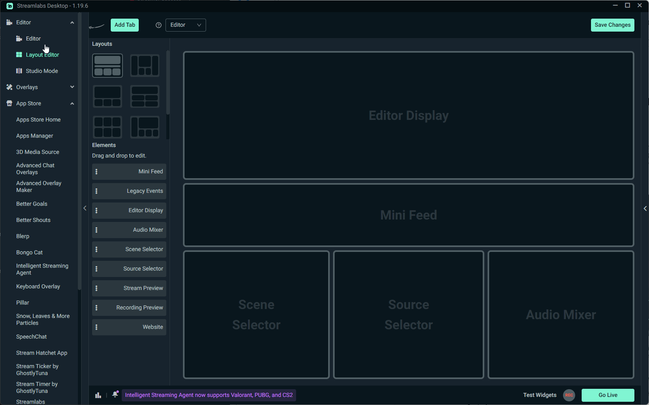This screenshot has width=649, height=405.
Task: Click the Studio Mode icon in sidebar
Action: pos(19,71)
